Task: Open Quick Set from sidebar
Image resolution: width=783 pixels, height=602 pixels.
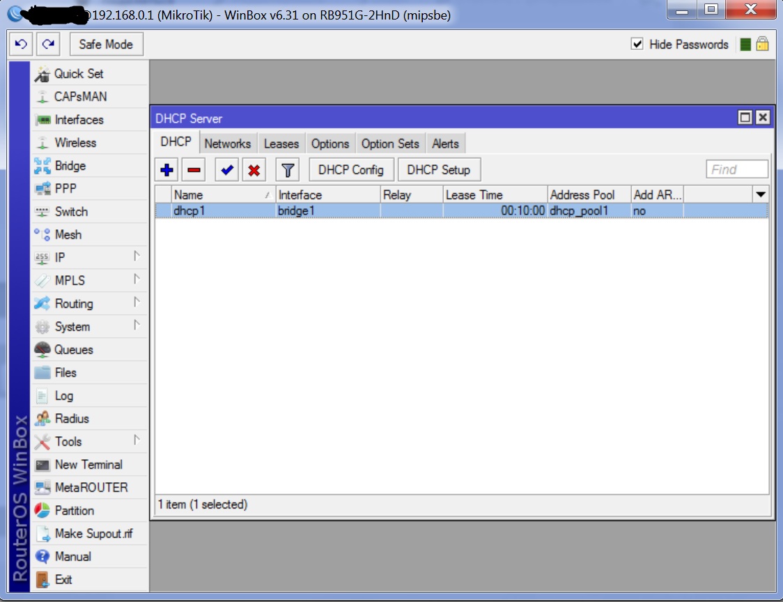Action: pyautogui.click(x=89, y=74)
